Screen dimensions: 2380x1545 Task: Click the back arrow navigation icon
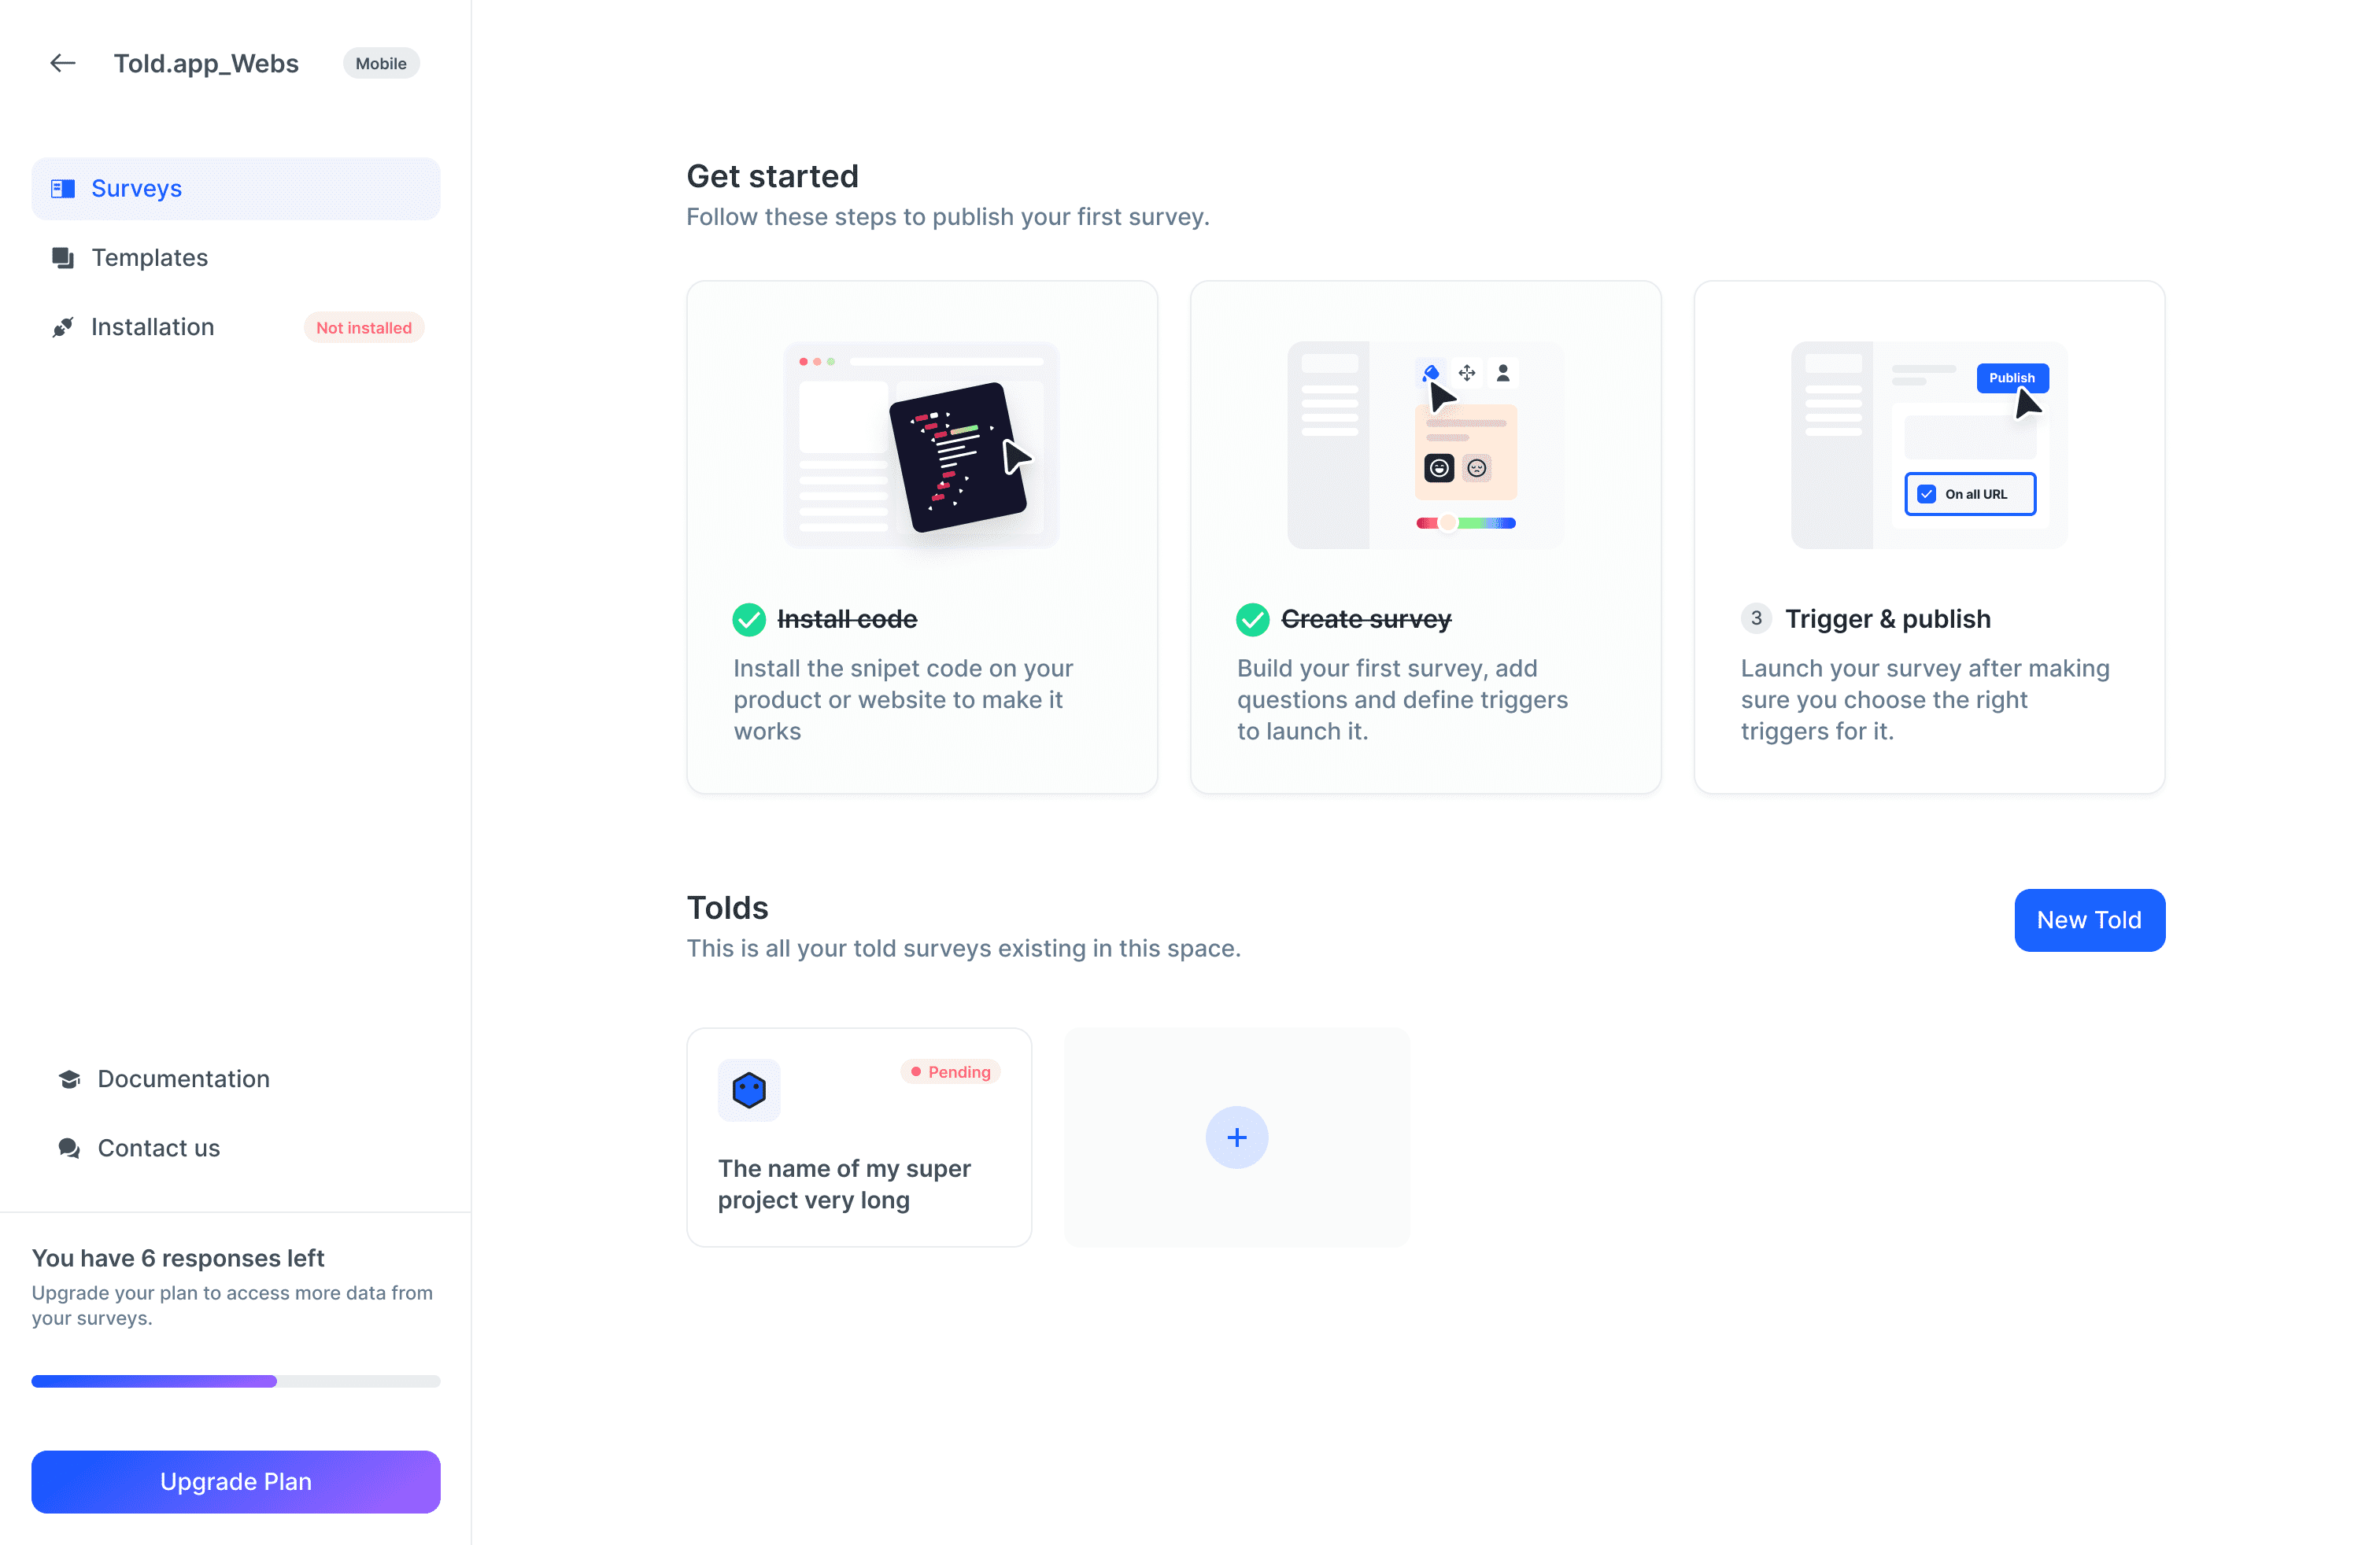click(62, 62)
